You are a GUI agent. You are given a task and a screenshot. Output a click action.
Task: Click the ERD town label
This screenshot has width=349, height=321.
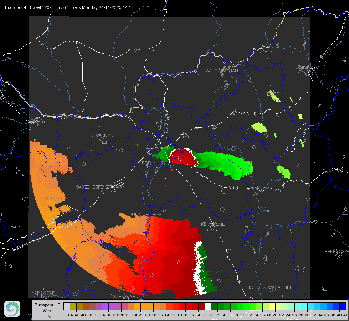tap(146, 163)
